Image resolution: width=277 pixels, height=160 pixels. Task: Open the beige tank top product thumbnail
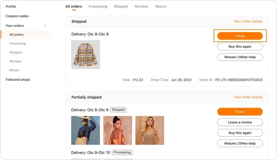click(x=150, y=130)
